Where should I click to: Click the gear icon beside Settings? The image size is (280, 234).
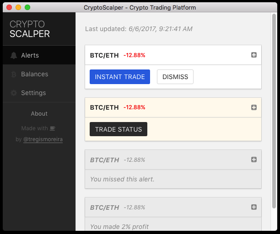[x=14, y=93]
